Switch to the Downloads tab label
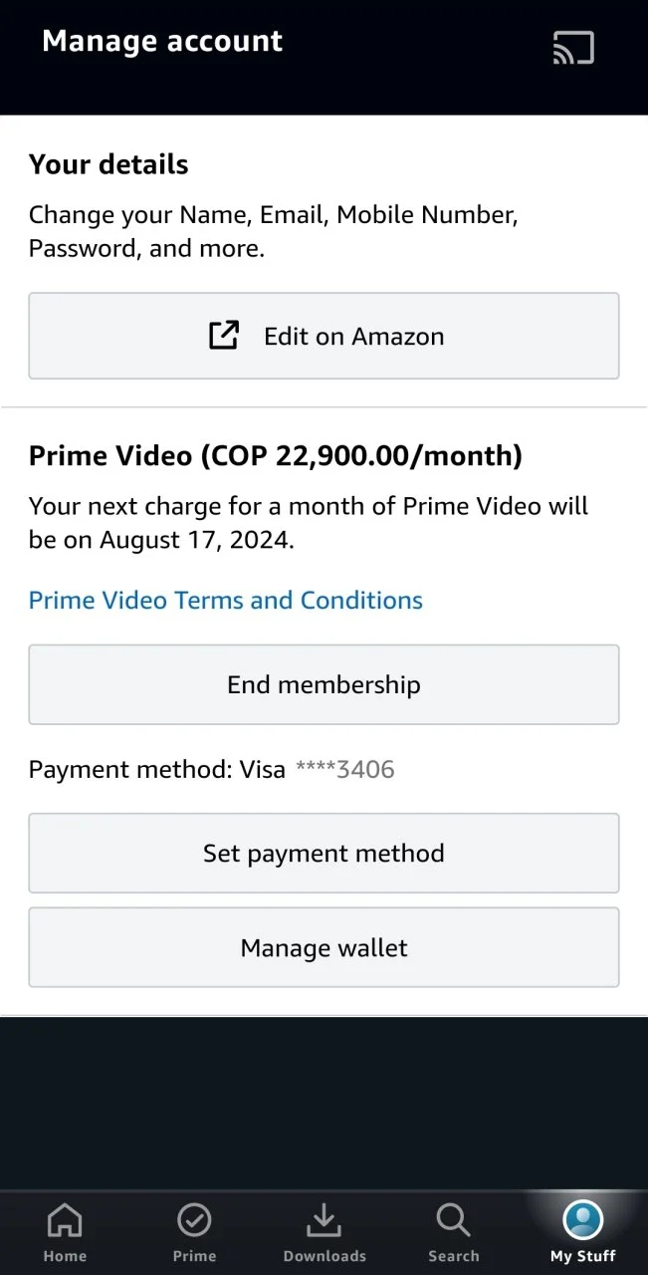648x1275 pixels. [324, 1256]
